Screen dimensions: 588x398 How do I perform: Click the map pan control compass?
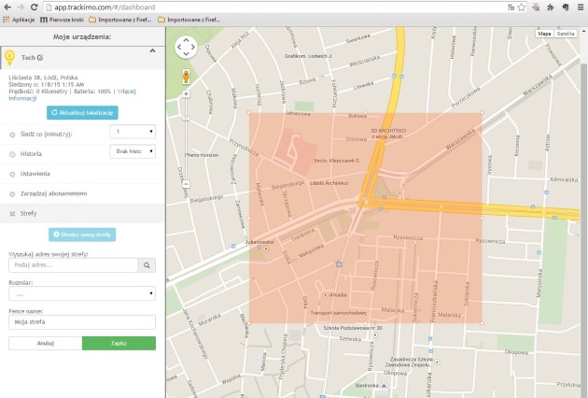click(186, 47)
